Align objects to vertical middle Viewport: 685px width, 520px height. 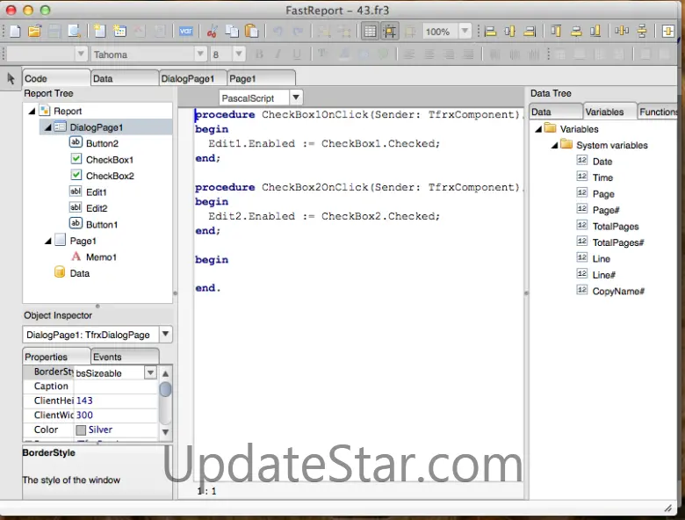click(x=576, y=31)
